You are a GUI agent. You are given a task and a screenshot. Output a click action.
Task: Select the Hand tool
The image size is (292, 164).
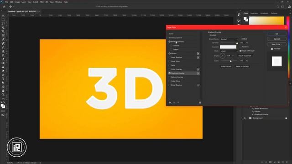(x=3, y=91)
